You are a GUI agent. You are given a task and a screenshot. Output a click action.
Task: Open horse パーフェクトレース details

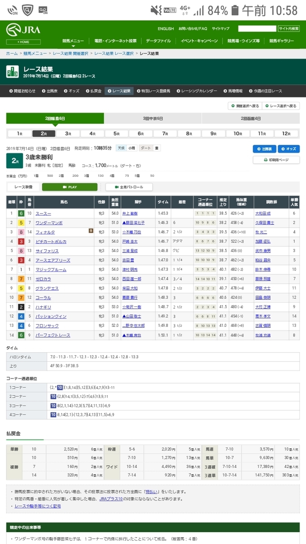pyautogui.click(x=53, y=335)
